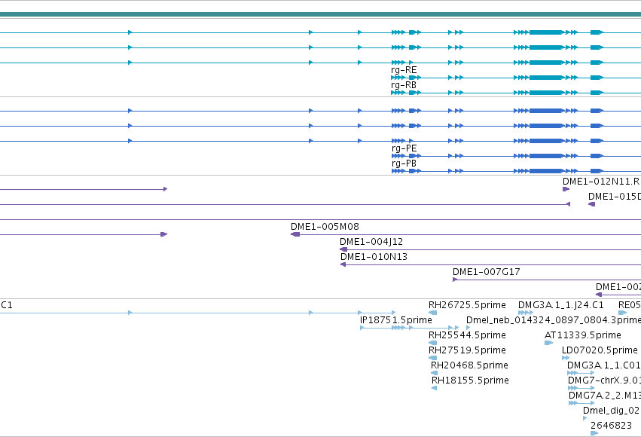Image resolution: width=641 pixels, height=437 pixels.
Task: Click the DME1-010N13 left-pointing arrow glyph
Action: (x=343, y=264)
